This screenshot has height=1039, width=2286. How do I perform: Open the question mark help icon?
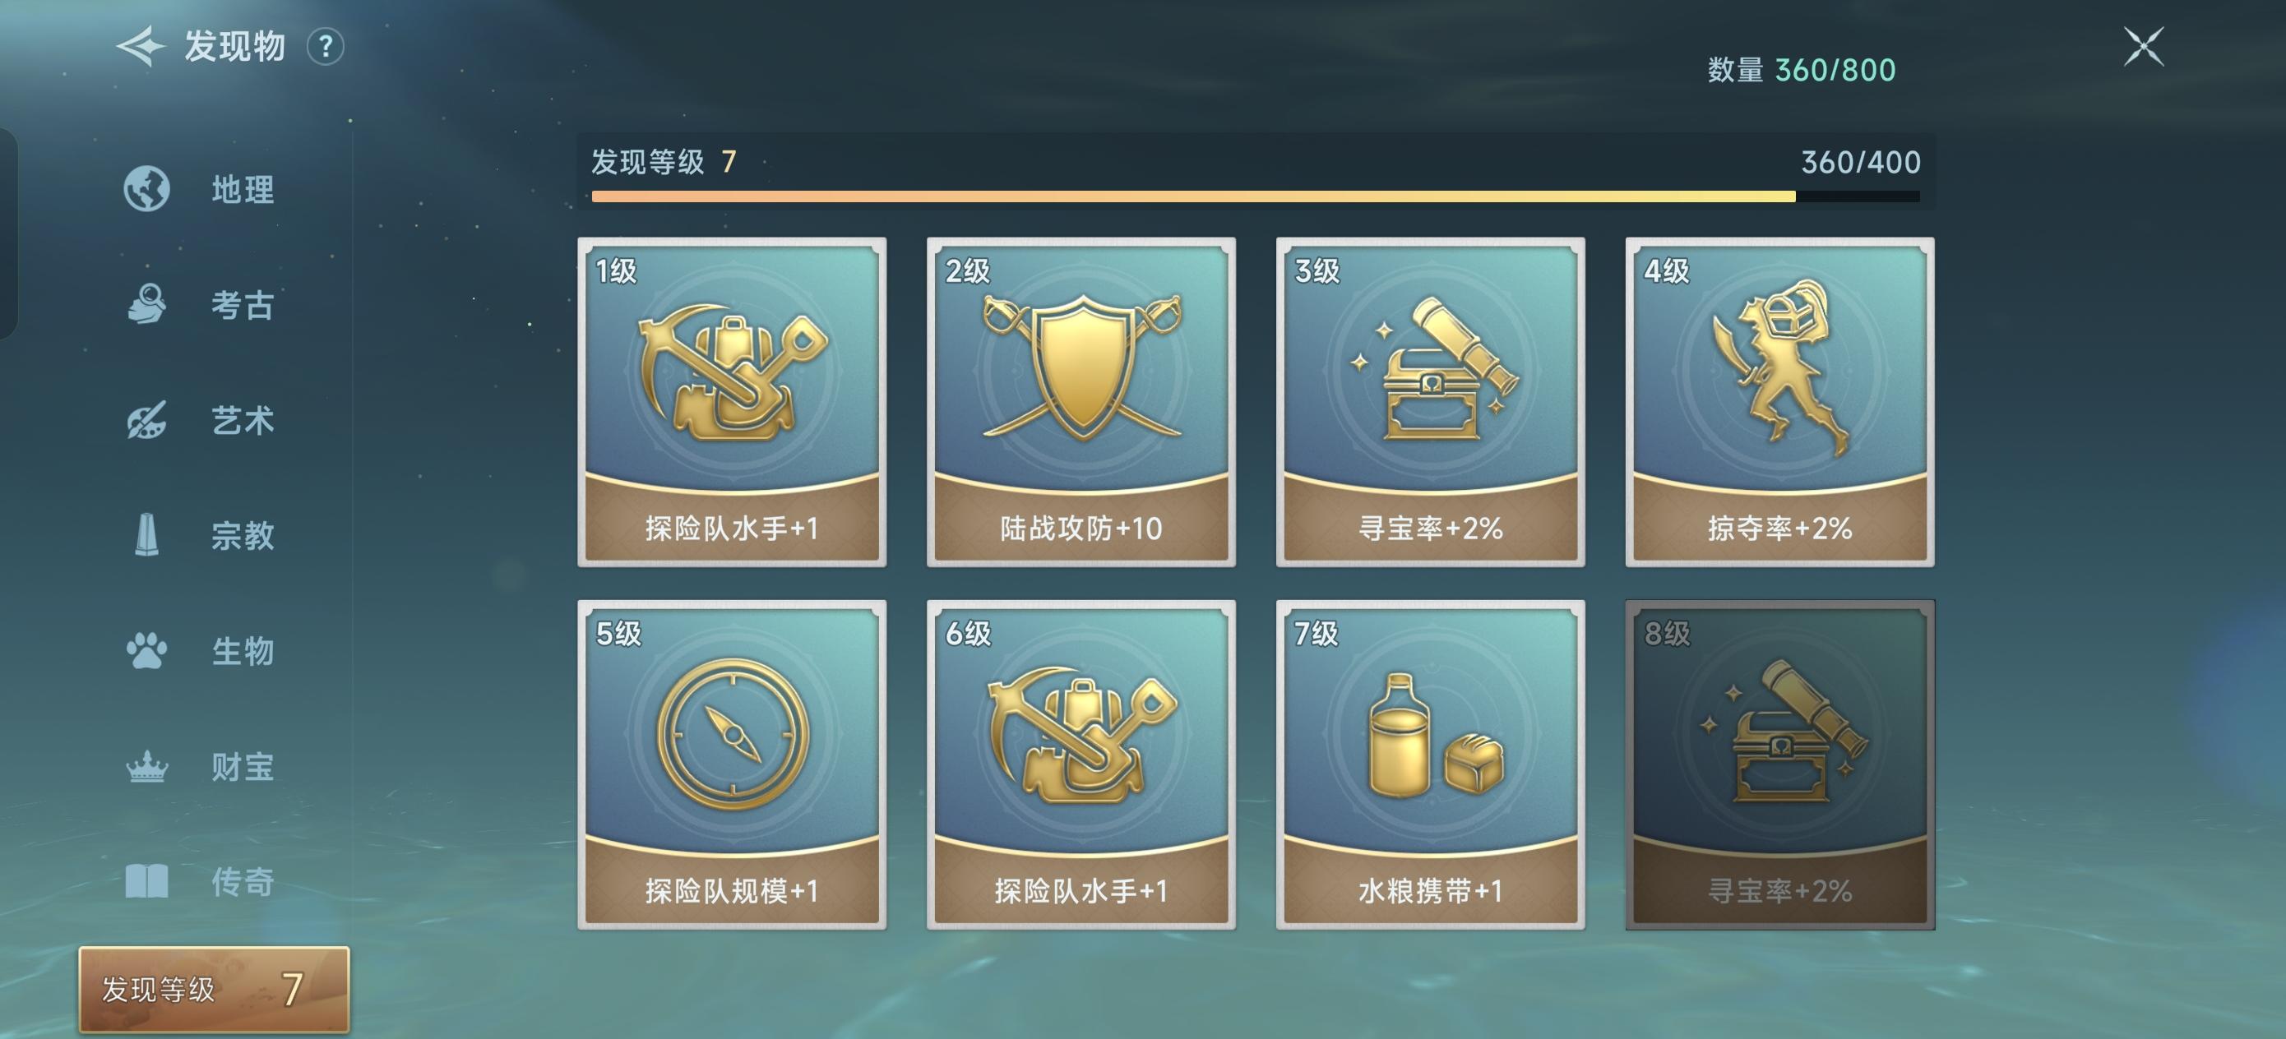pos(326,46)
